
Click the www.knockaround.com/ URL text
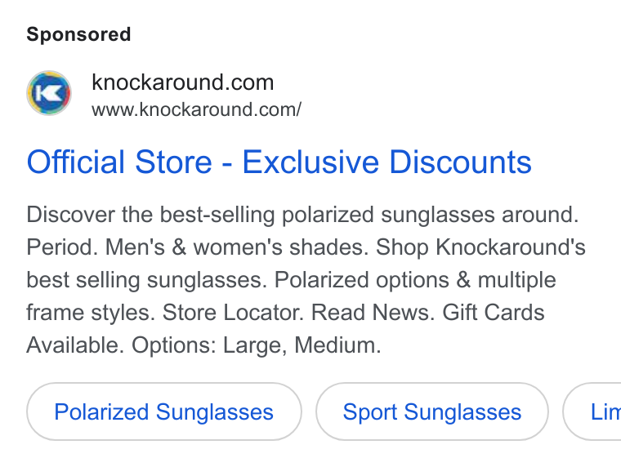196,109
